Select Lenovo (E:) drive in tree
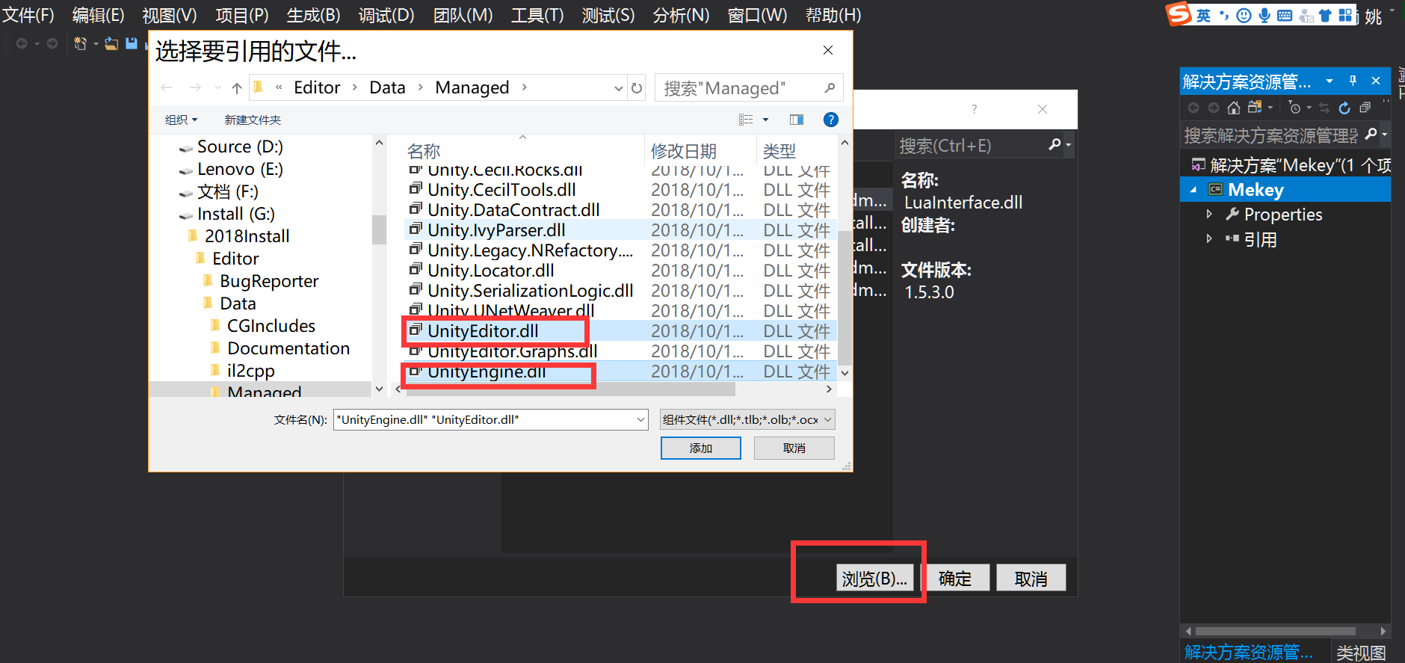This screenshot has width=1405, height=663. pyautogui.click(x=240, y=169)
